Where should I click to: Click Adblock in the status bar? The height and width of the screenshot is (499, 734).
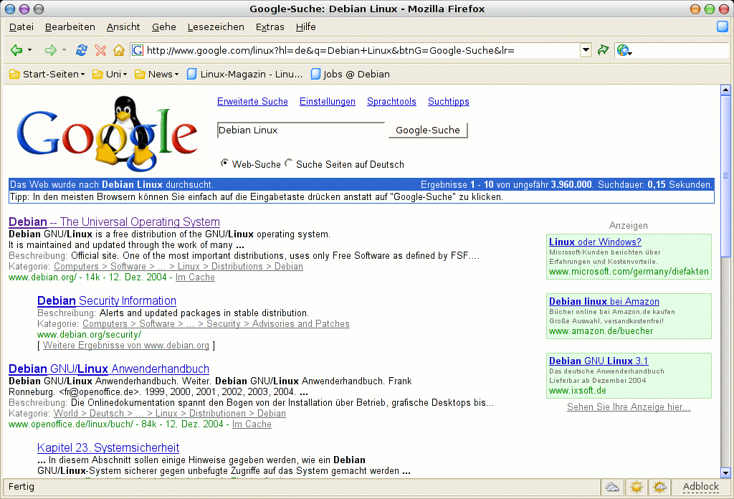pos(701,487)
